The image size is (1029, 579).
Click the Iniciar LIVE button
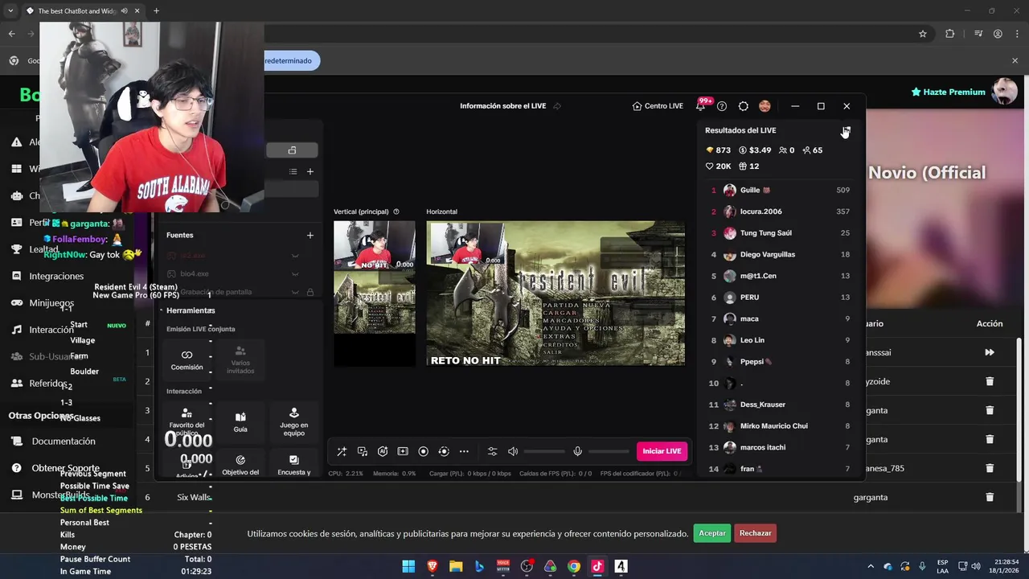pos(662,451)
